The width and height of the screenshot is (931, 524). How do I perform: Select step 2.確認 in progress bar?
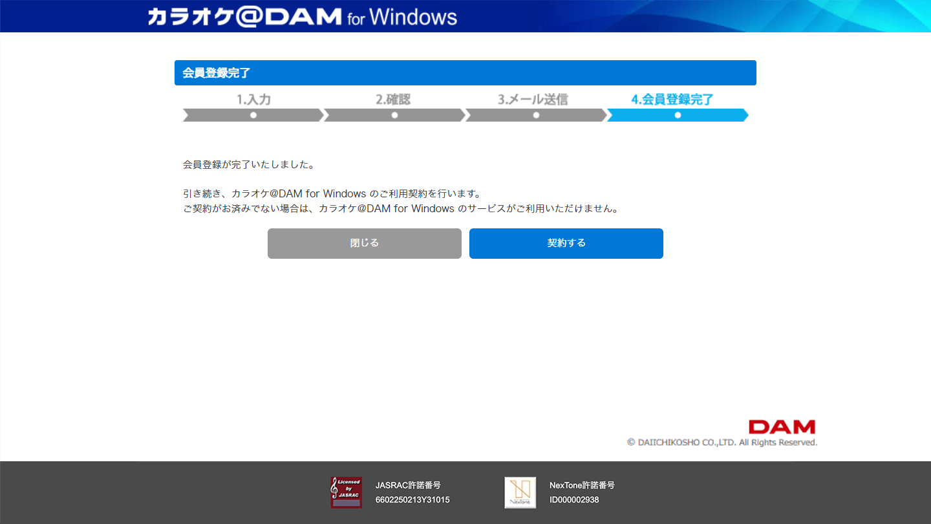(x=394, y=107)
